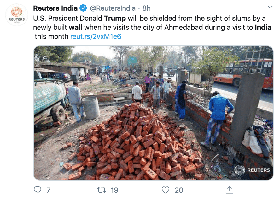Open the tweet via the 8h timestamp
Screen dimensions: 280x198
coord(147,8)
